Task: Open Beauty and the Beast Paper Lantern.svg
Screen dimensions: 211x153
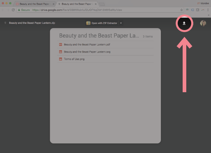Action: [105, 52]
